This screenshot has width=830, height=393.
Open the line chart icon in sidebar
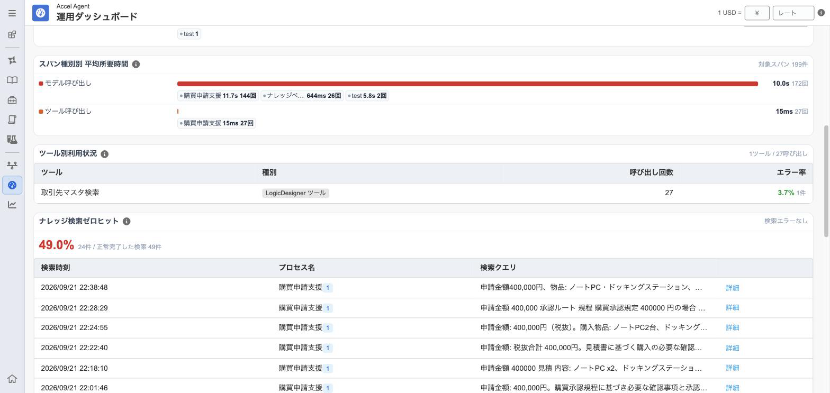click(x=12, y=205)
